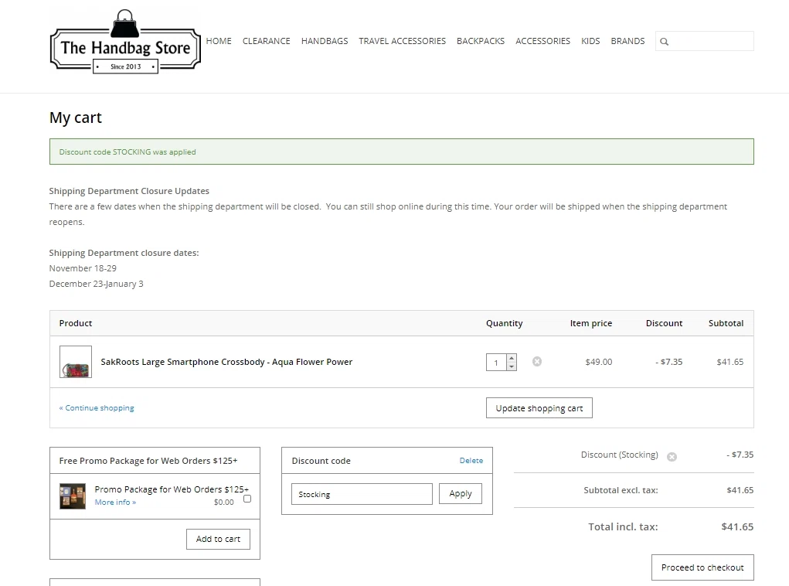Click Continue shopping link
This screenshot has width=789, height=586.
(97, 407)
